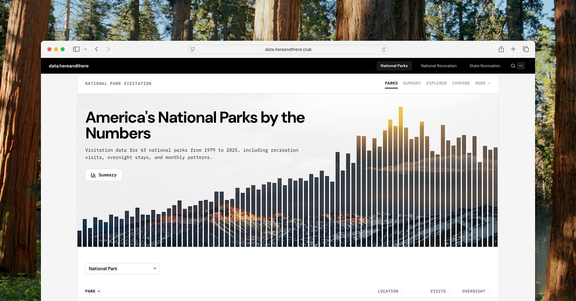The width and height of the screenshot is (576, 301).
Task: Click the visitation data description paragraph
Action: [x=192, y=154]
